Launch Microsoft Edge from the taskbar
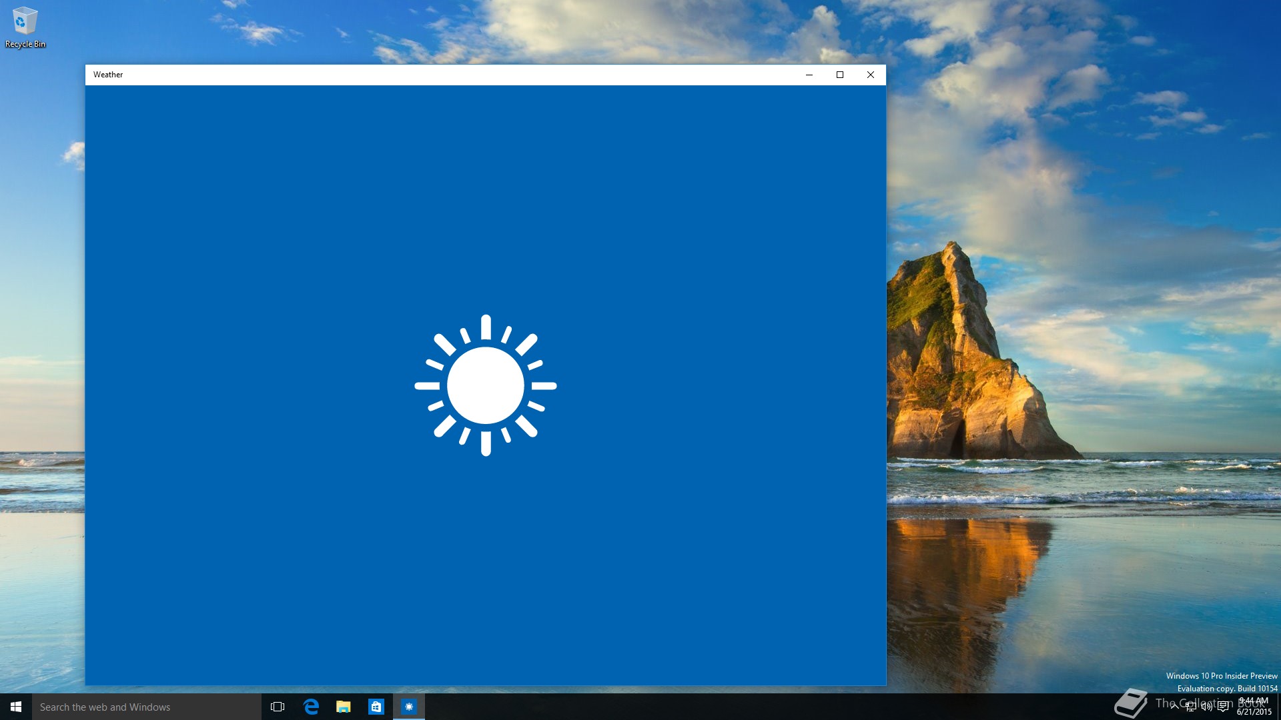1281x720 pixels. click(311, 707)
